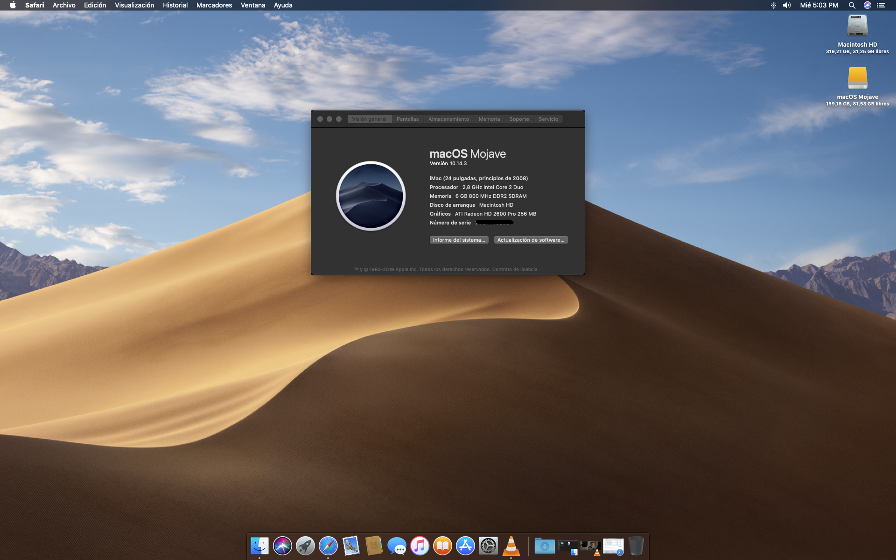Open the Downloads folder stack

(x=545, y=546)
